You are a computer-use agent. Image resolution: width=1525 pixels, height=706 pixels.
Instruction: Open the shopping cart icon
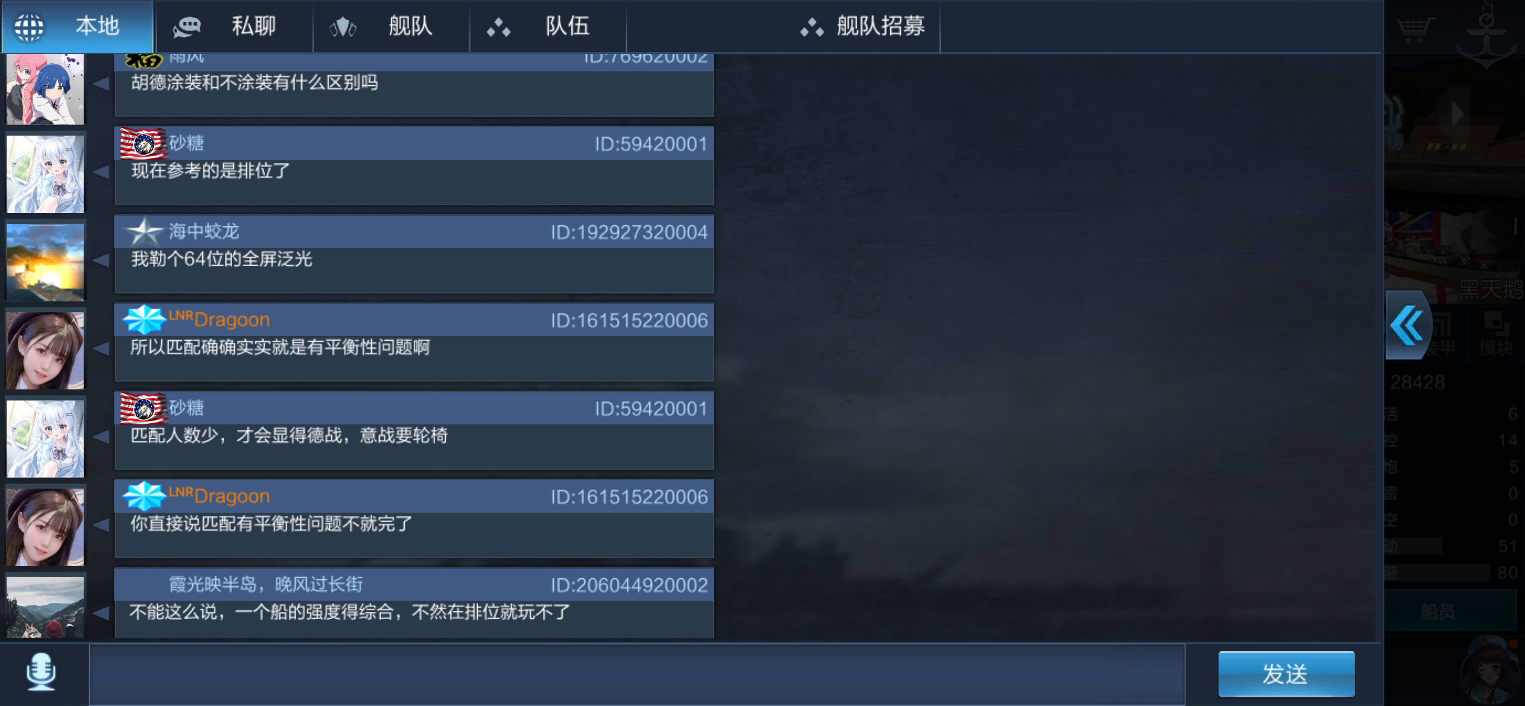tap(1416, 27)
